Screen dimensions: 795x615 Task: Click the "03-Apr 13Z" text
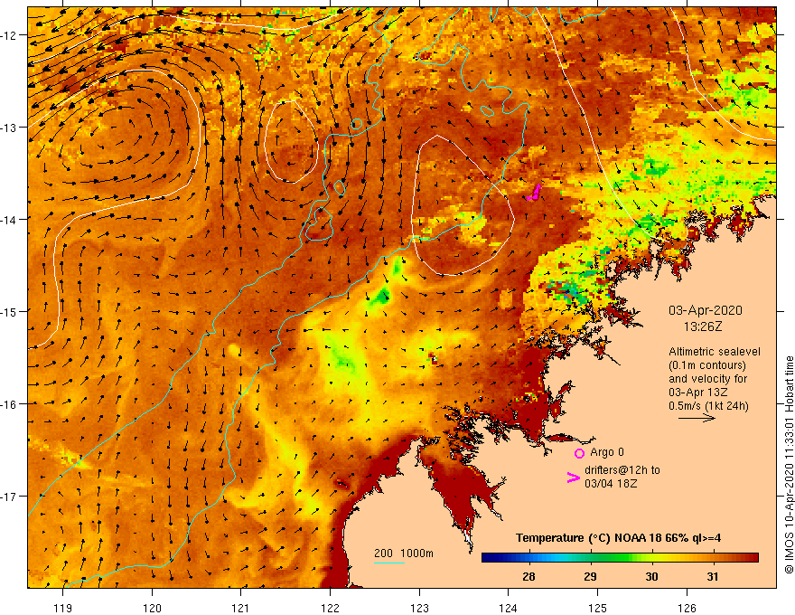point(698,393)
